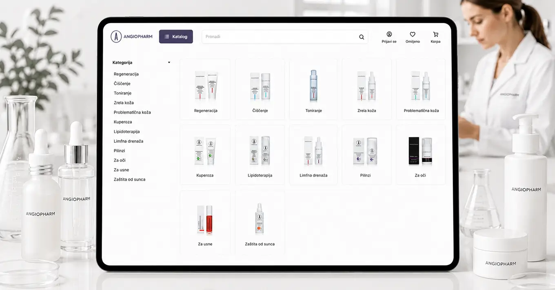Click the magnifier search icon
Viewport: 555px width, 290px height.
[x=361, y=37]
